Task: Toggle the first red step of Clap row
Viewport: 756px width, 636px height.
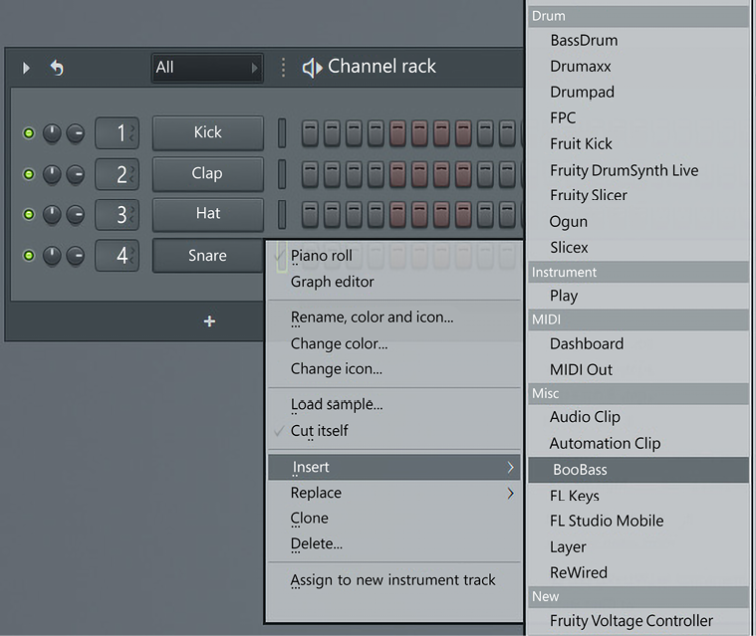Action: coord(397,174)
